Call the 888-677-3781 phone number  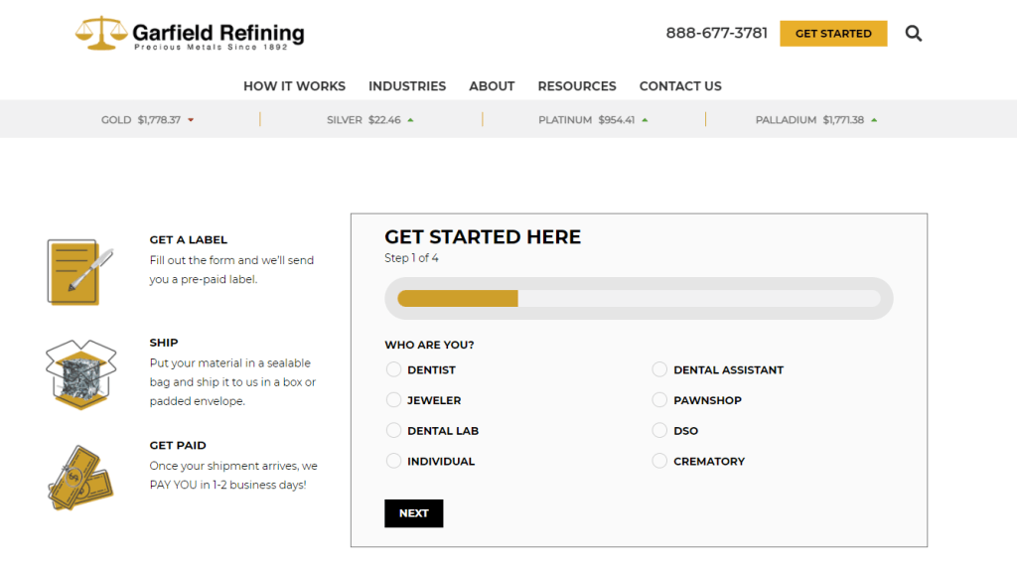(716, 33)
